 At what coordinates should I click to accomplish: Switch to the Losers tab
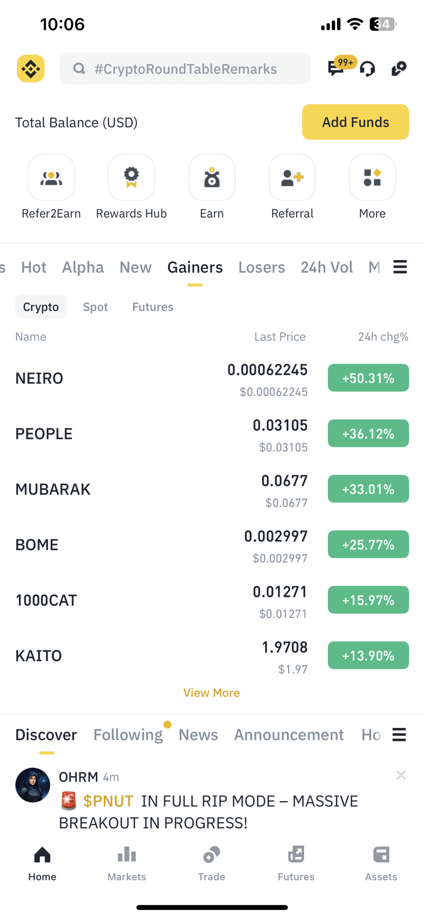tap(262, 267)
